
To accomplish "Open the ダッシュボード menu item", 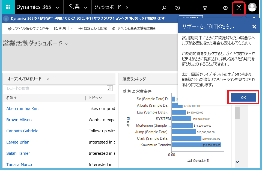I will [x=108, y=7].
